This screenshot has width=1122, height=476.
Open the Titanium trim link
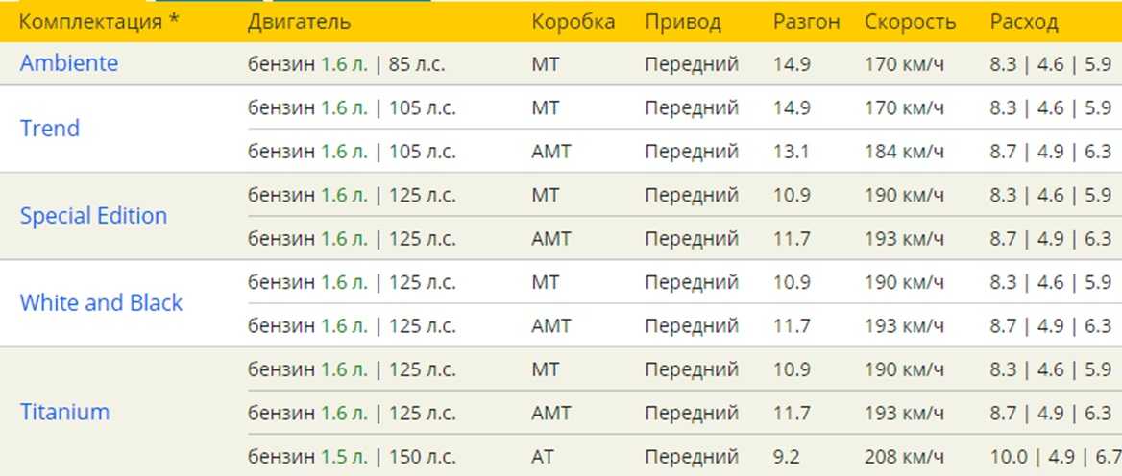click(x=64, y=412)
